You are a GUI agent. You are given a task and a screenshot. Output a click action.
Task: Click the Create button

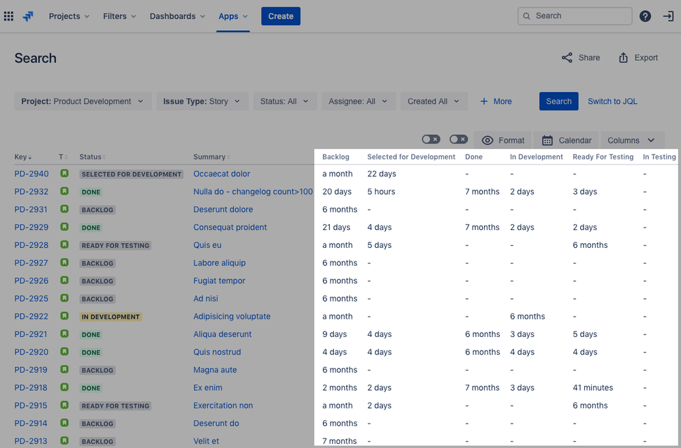coord(281,16)
